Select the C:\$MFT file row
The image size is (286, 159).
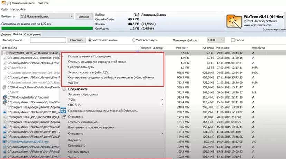[13, 92]
